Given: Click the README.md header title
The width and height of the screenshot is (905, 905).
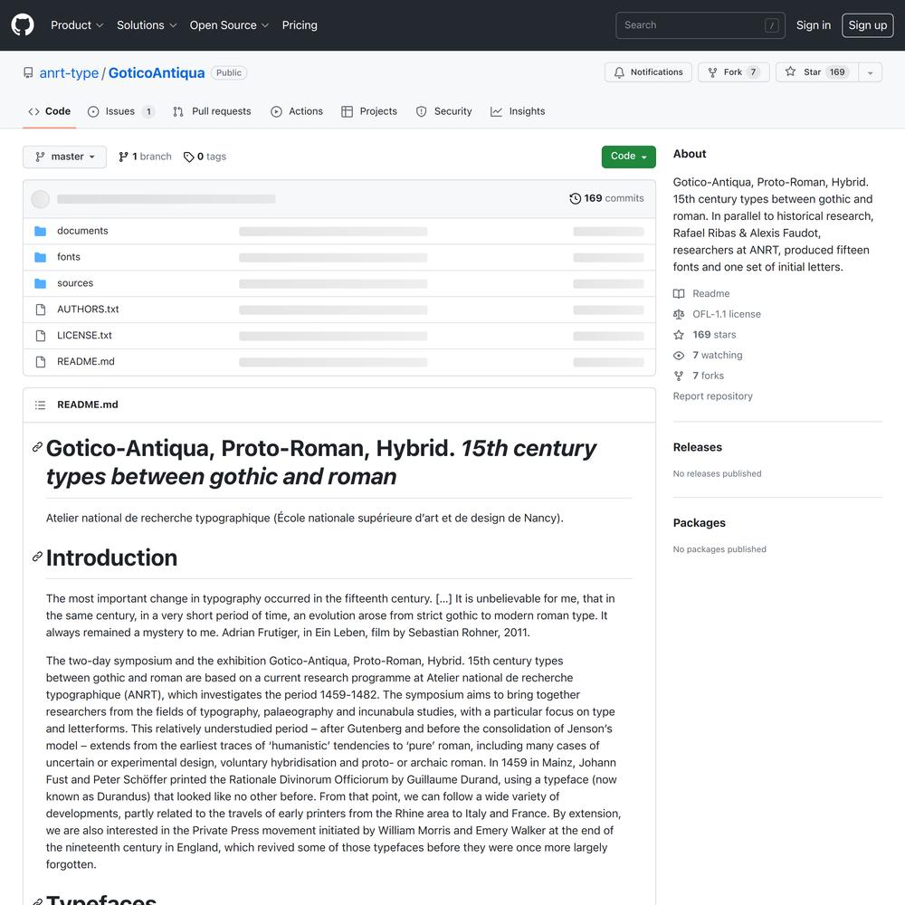Looking at the screenshot, I should pyautogui.click(x=88, y=405).
